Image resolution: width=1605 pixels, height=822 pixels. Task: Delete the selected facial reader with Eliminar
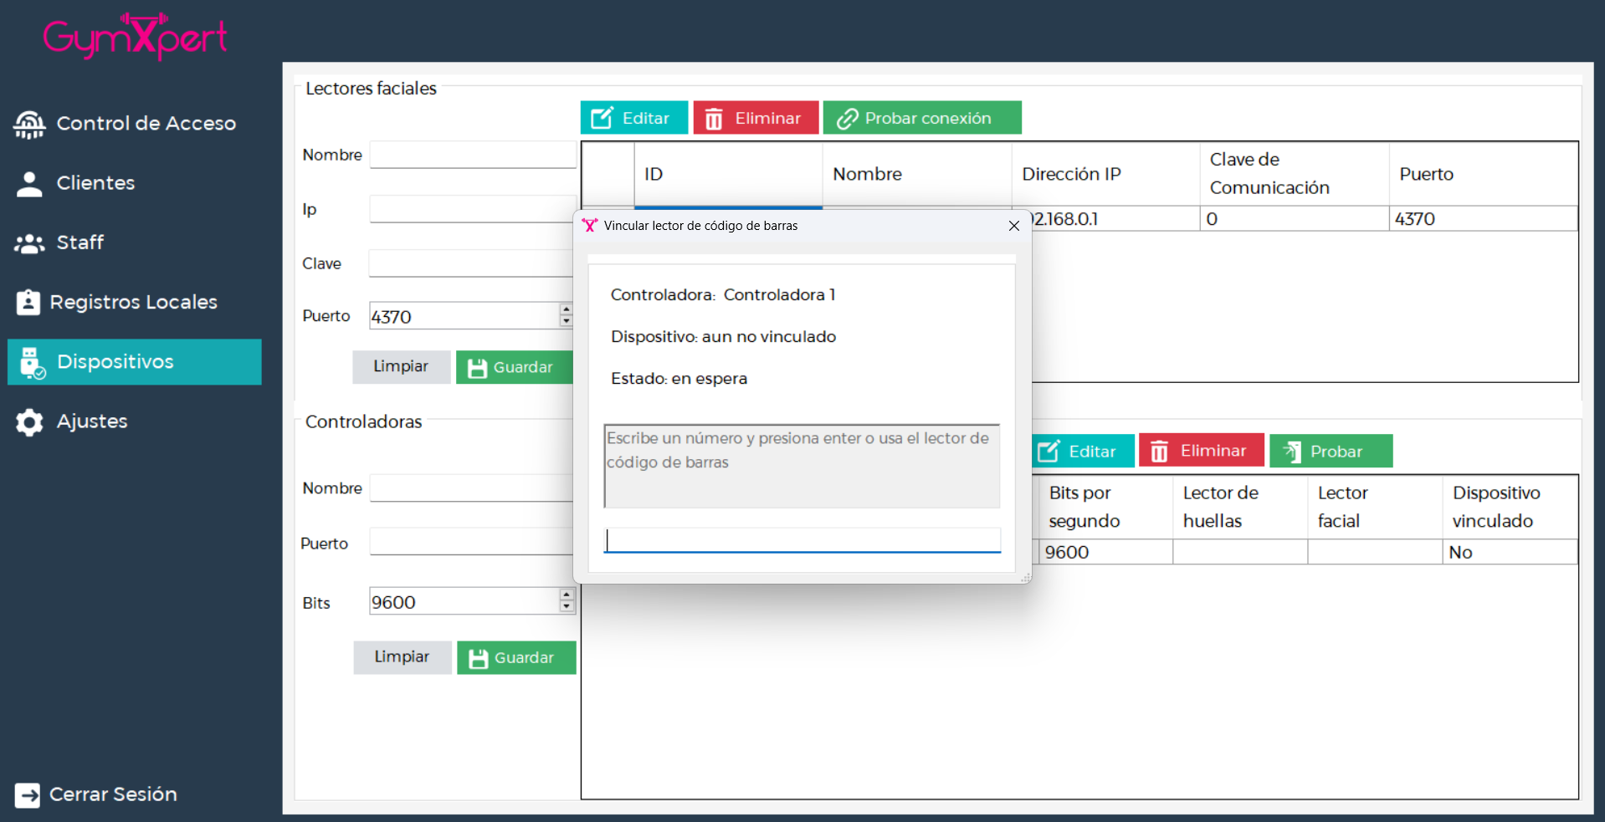pyautogui.click(x=754, y=118)
